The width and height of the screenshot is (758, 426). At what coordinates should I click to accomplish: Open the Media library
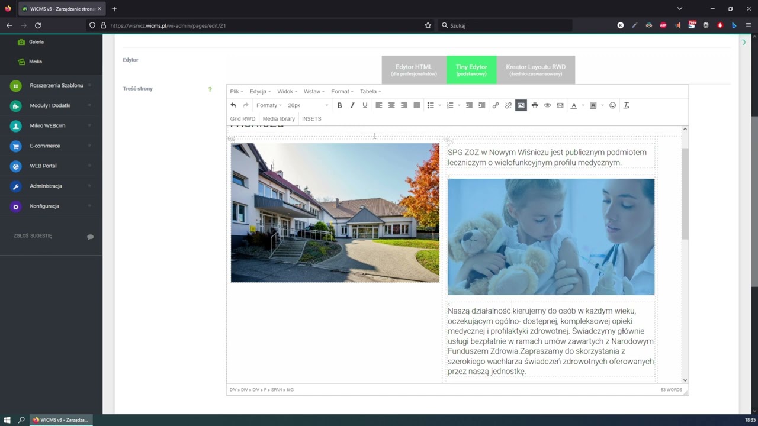(279, 119)
